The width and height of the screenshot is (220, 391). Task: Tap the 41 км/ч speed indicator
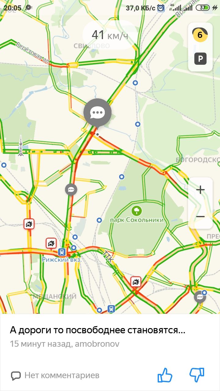(x=110, y=35)
